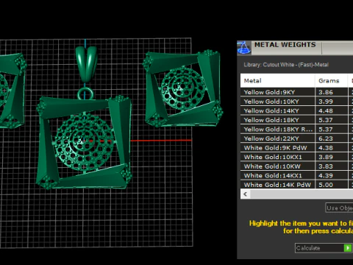Click the 4.48 grams cell

331,111
